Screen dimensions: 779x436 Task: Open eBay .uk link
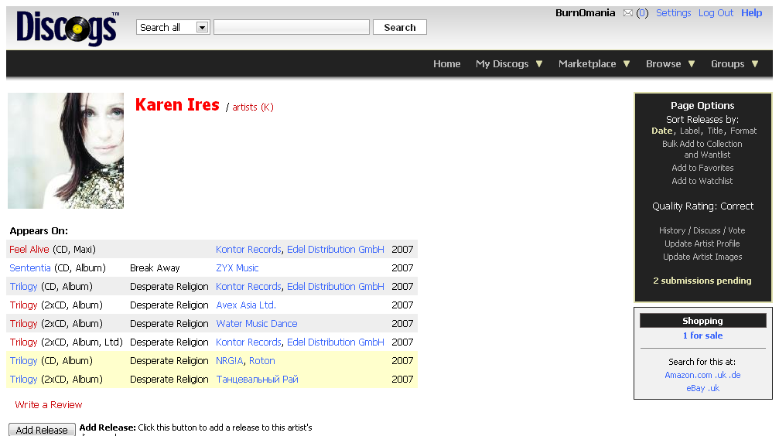click(714, 388)
